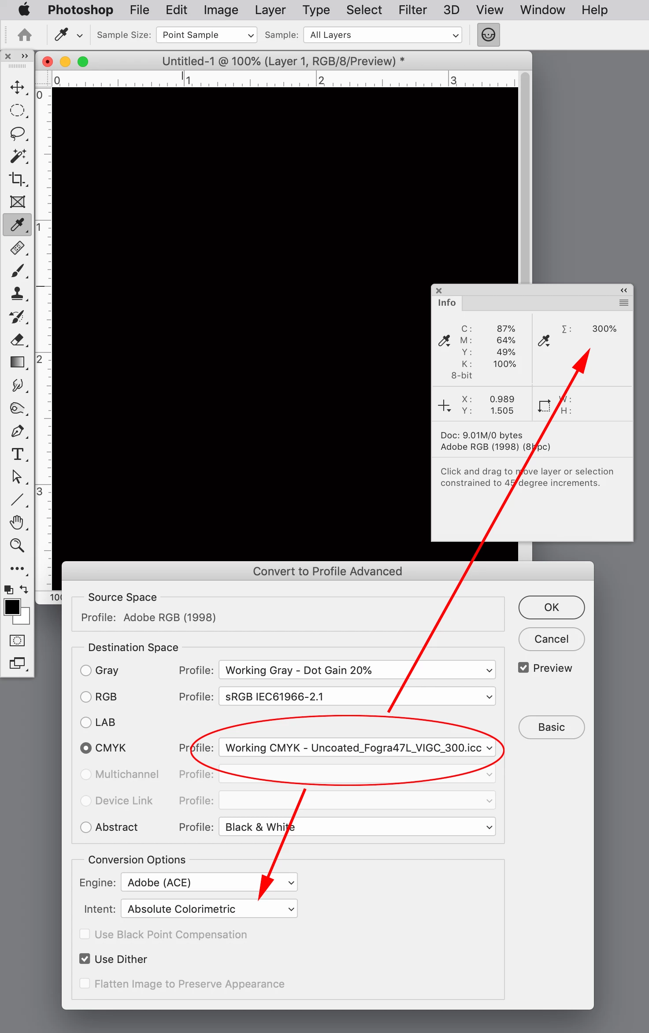Select the Dodge tool
Screen dimensions: 649x1033
click(x=17, y=408)
